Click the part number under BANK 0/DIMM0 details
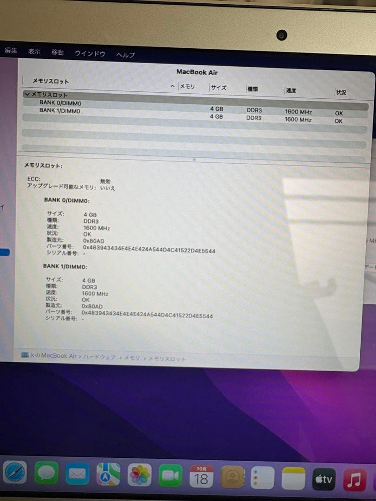The width and height of the screenshot is (376, 501). click(149, 249)
